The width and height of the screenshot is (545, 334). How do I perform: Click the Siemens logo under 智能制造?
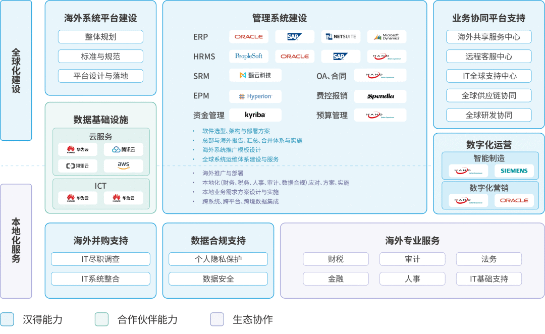[514, 171]
